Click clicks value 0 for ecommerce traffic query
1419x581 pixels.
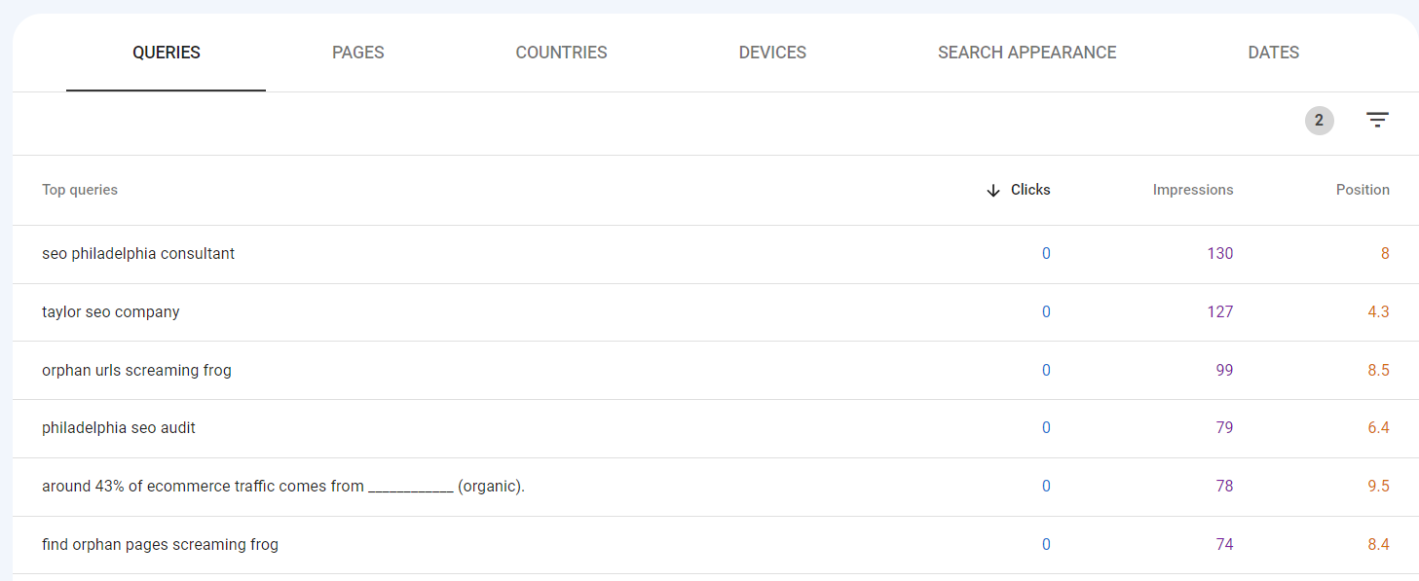click(1046, 486)
